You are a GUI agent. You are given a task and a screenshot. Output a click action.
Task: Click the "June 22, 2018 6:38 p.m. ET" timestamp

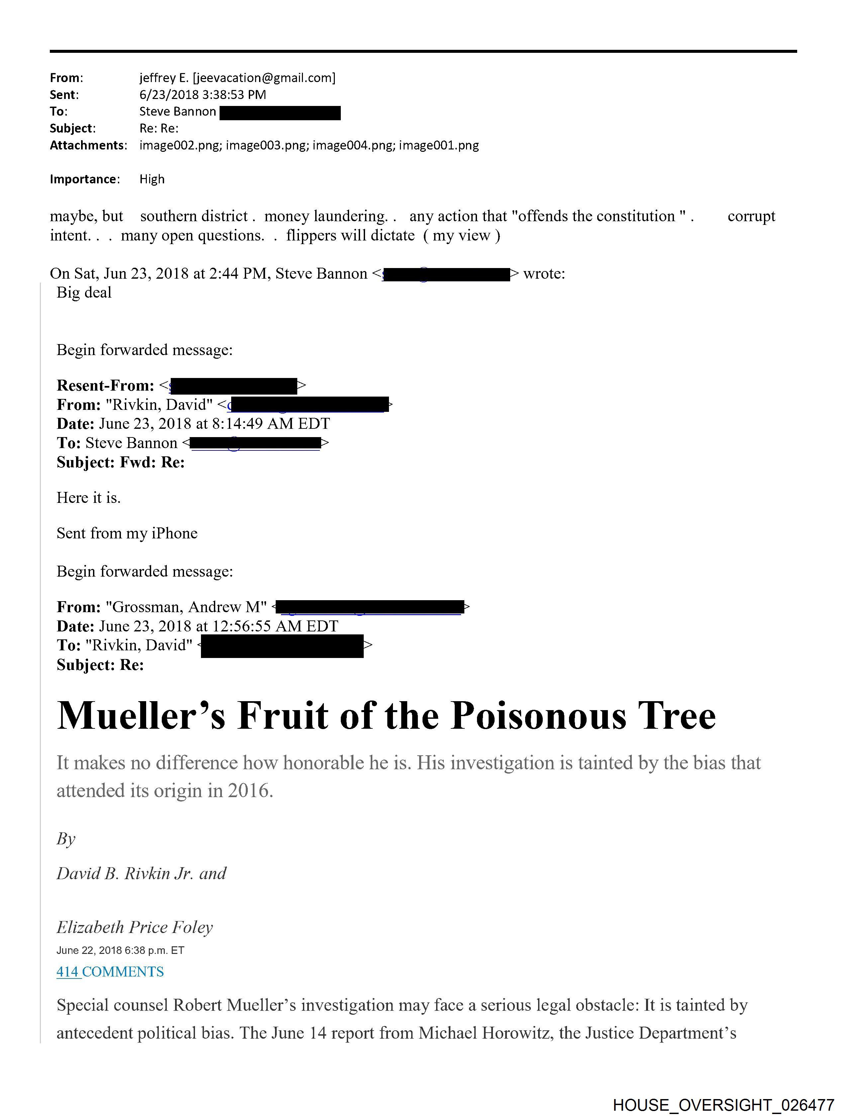[120, 951]
